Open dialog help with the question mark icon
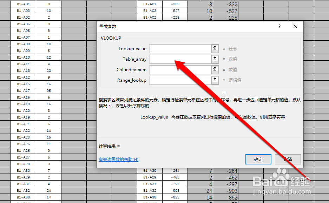This screenshot has width=329, height=203. [x=279, y=26]
